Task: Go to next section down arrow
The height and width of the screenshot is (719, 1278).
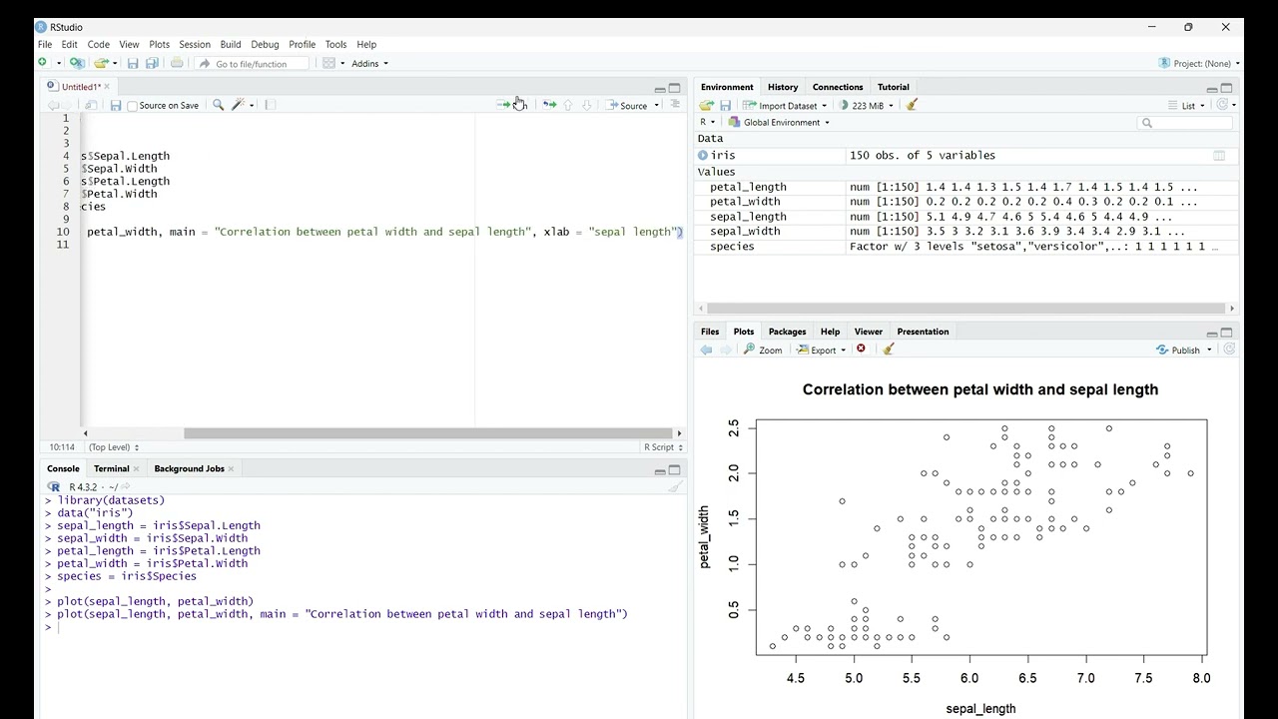Action: point(587,105)
